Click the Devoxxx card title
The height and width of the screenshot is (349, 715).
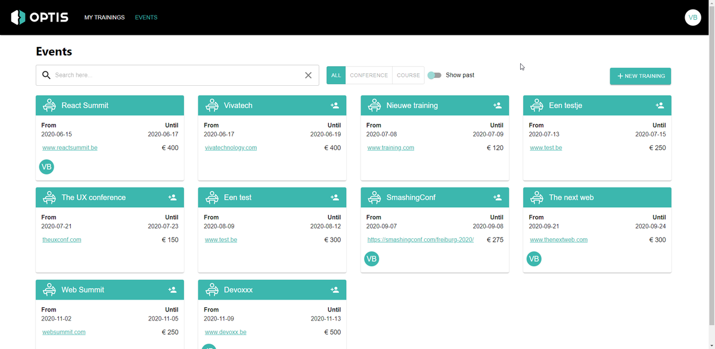click(x=238, y=290)
